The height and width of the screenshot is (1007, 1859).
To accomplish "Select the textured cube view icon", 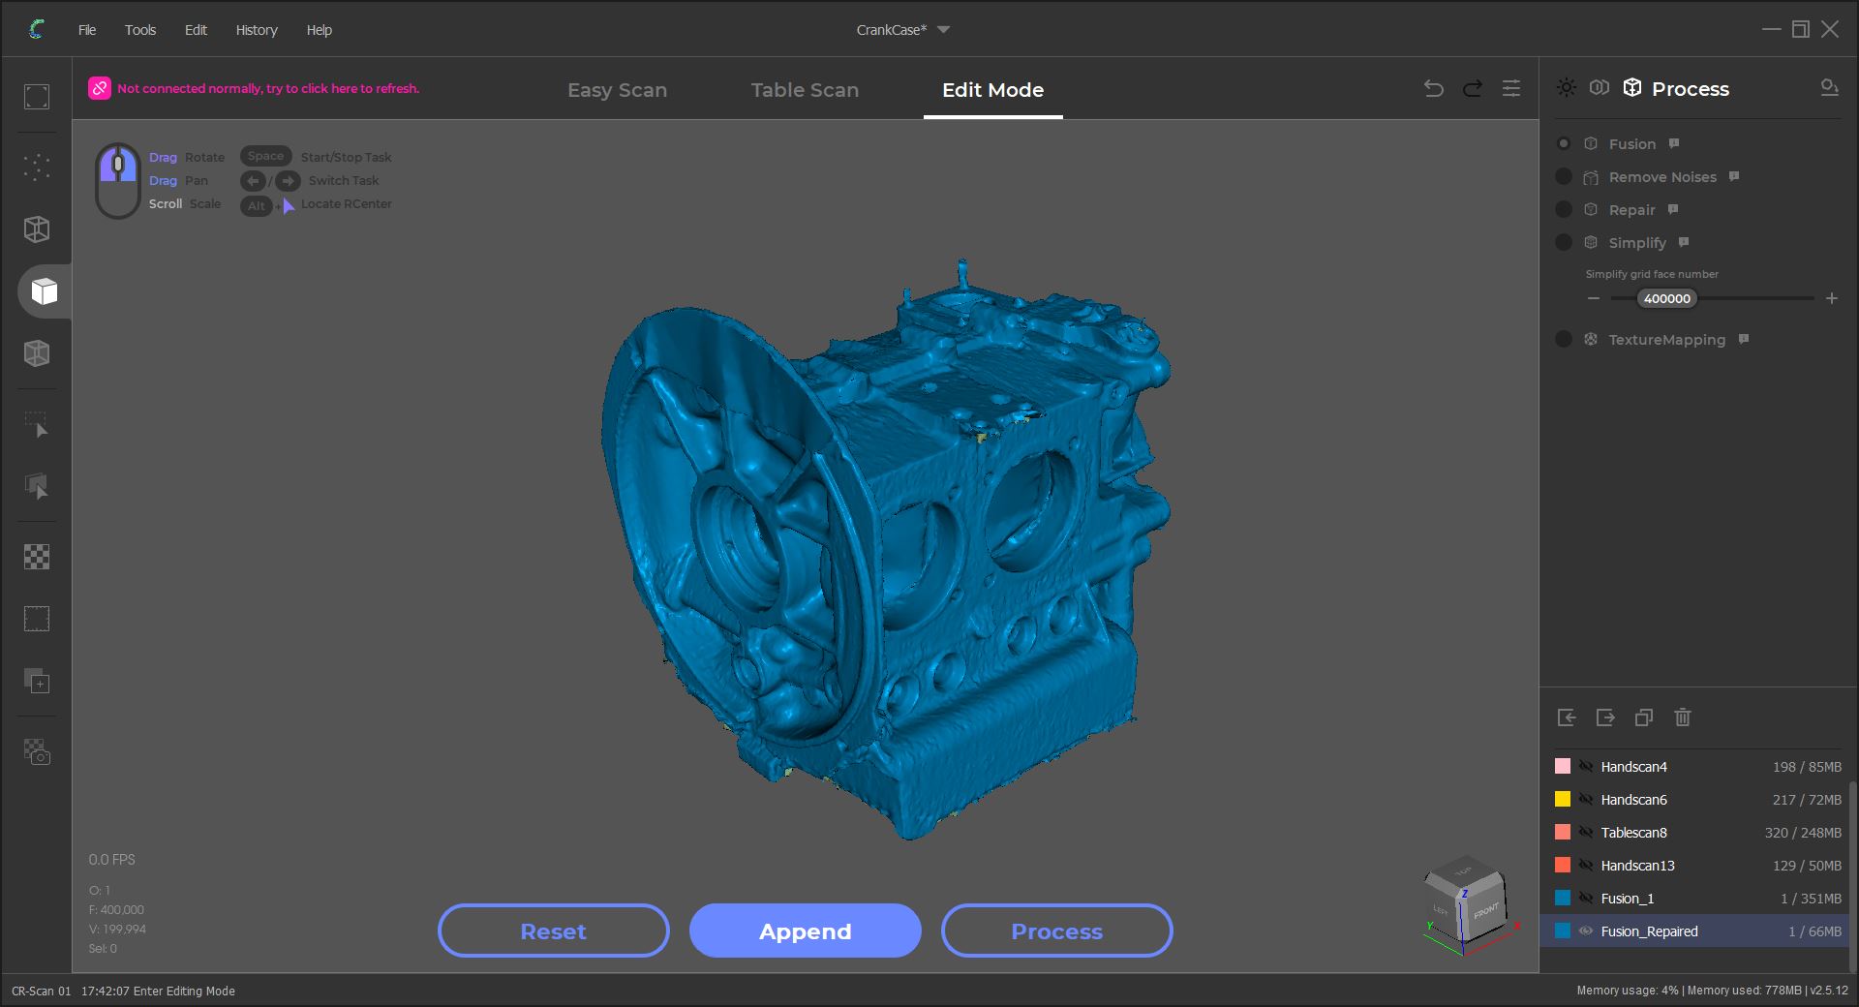I will pyautogui.click(x=37, y=353).
